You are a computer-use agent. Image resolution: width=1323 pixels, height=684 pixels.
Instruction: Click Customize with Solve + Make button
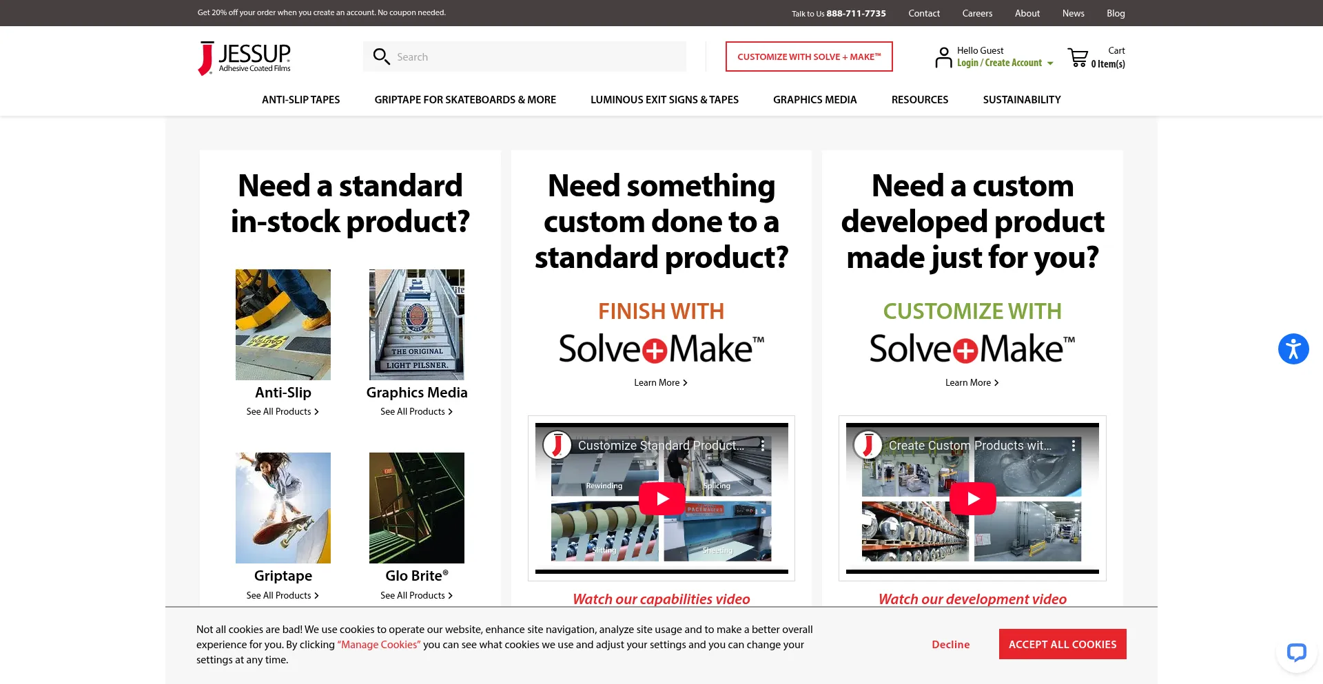click(809, 56)
